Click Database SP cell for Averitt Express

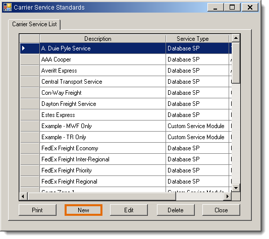(x=197, y=71)
